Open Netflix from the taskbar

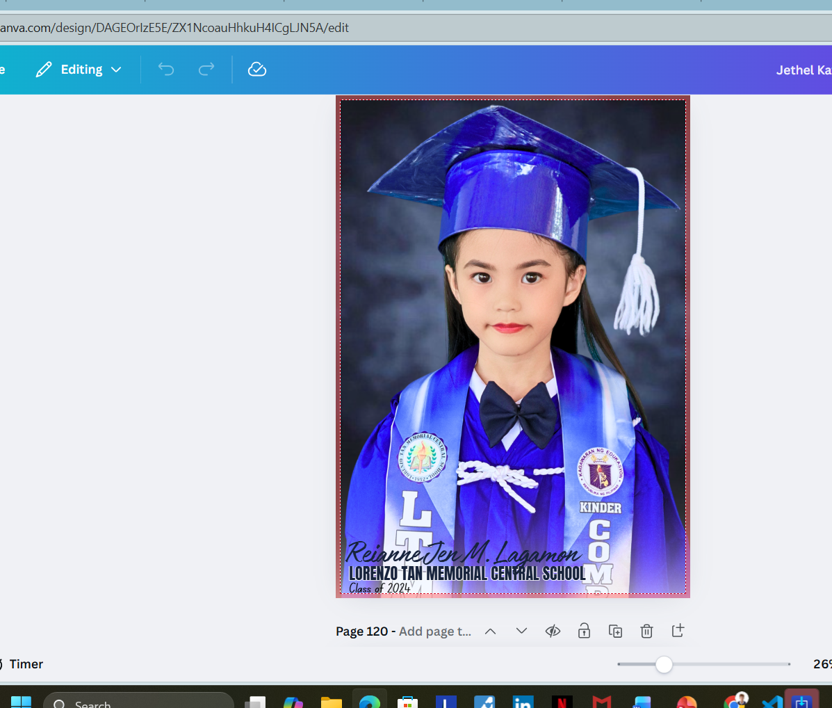(x=562, y=701)
